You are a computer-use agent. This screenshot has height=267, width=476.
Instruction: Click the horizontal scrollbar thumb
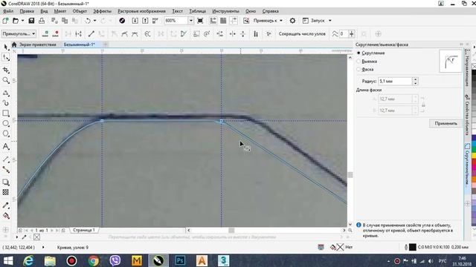pos(231,231)
